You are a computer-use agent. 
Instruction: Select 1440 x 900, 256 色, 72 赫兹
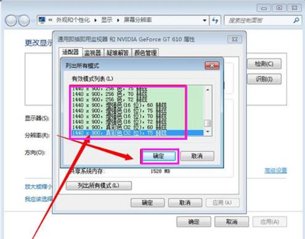point(137,100)
